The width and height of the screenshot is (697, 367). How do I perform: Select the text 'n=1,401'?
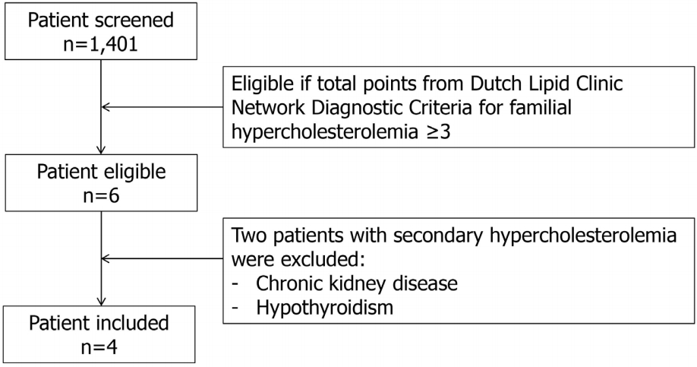click(x=101, y=43)
